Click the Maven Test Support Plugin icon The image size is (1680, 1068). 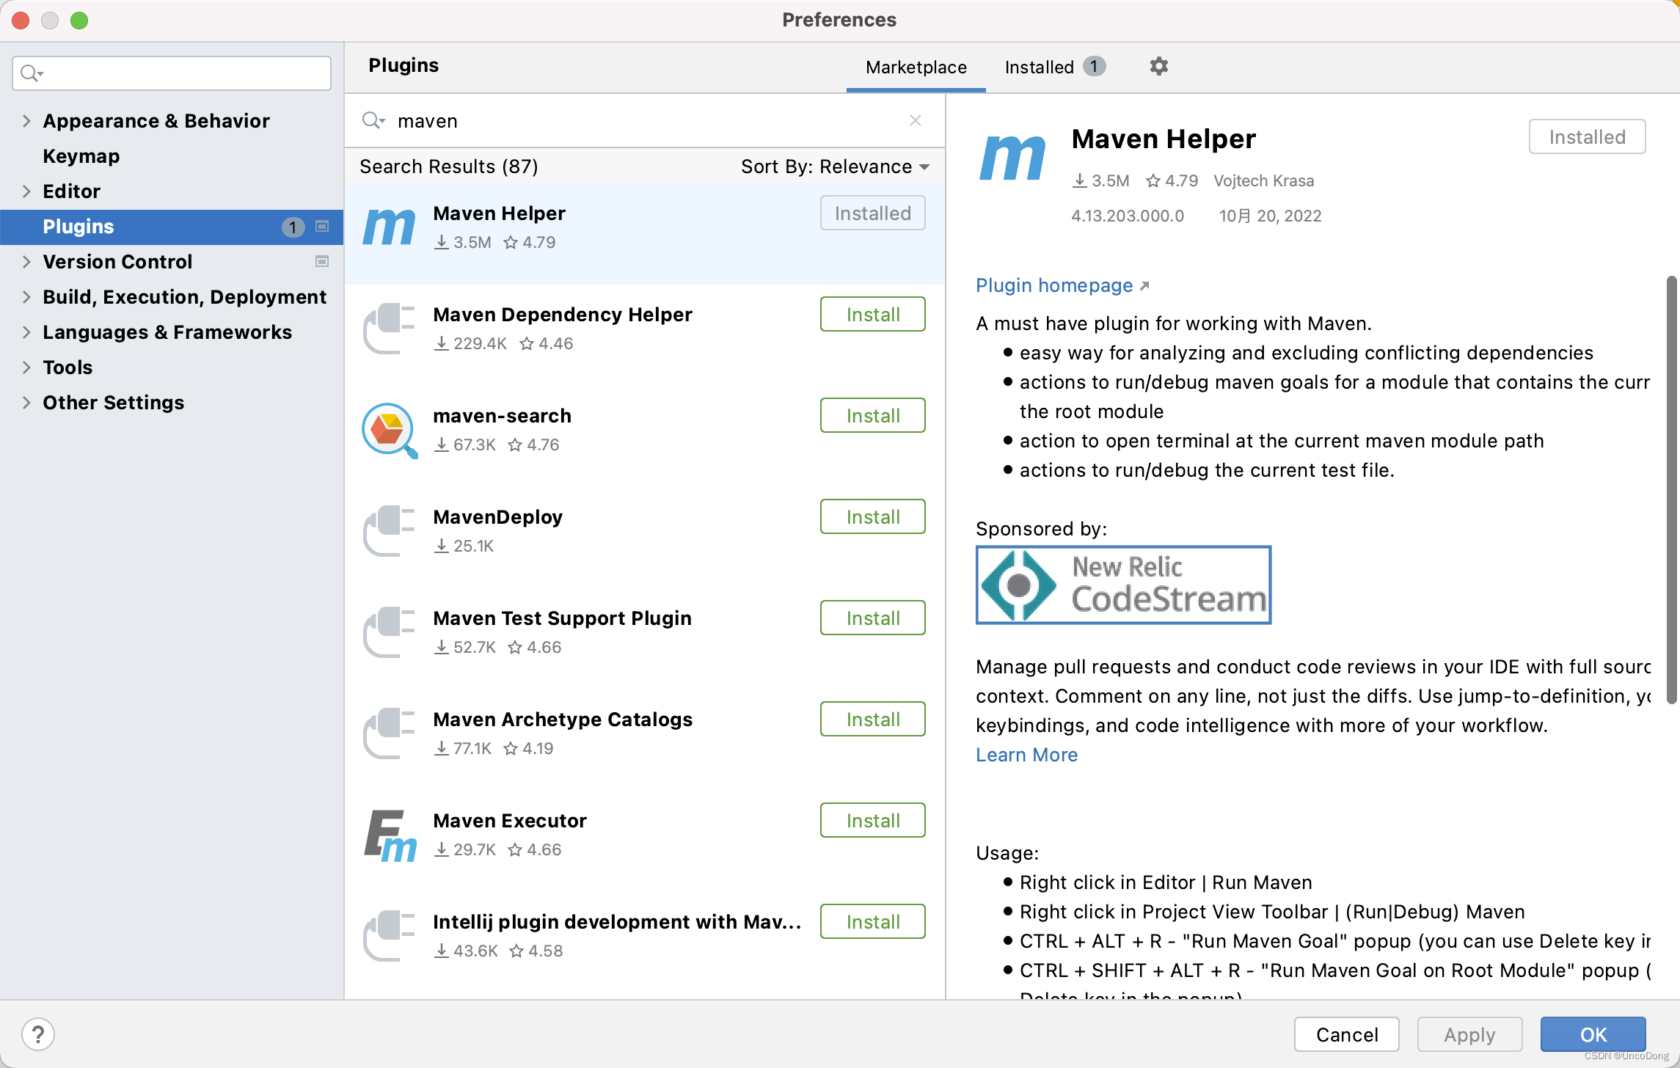(390, 632)
